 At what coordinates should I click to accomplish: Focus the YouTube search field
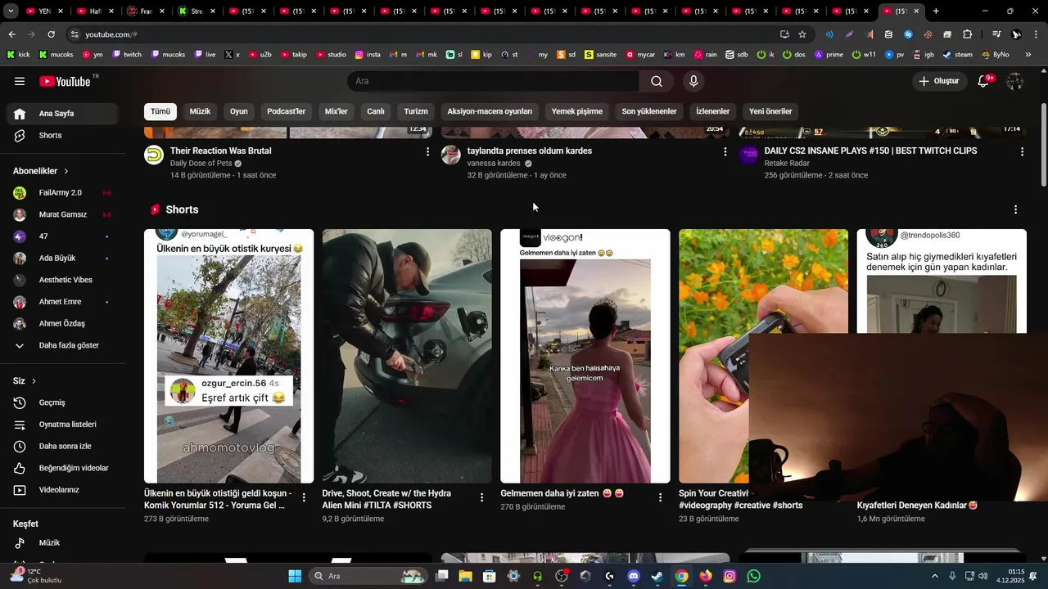(494, 81)
